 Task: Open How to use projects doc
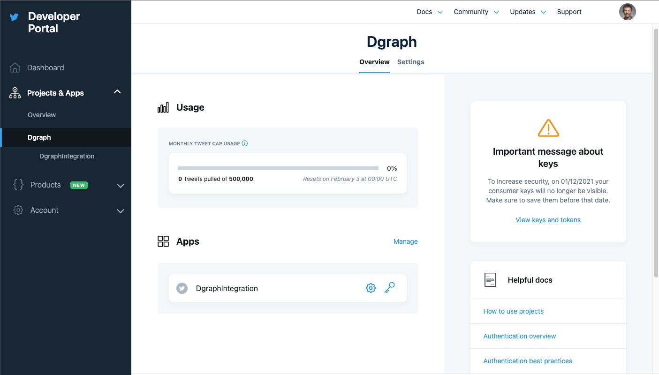point(514,311)
